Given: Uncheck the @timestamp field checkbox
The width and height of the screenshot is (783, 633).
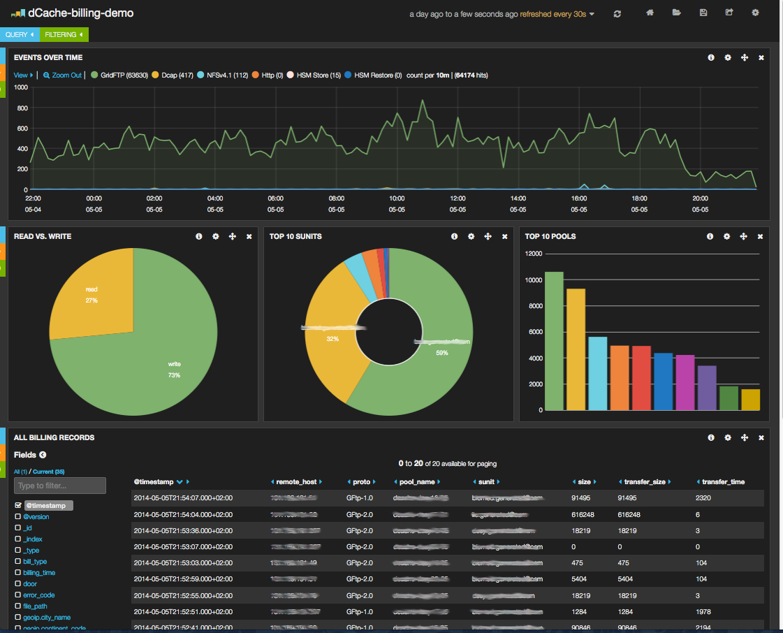Looking at the screenshot, I should 18,505.
